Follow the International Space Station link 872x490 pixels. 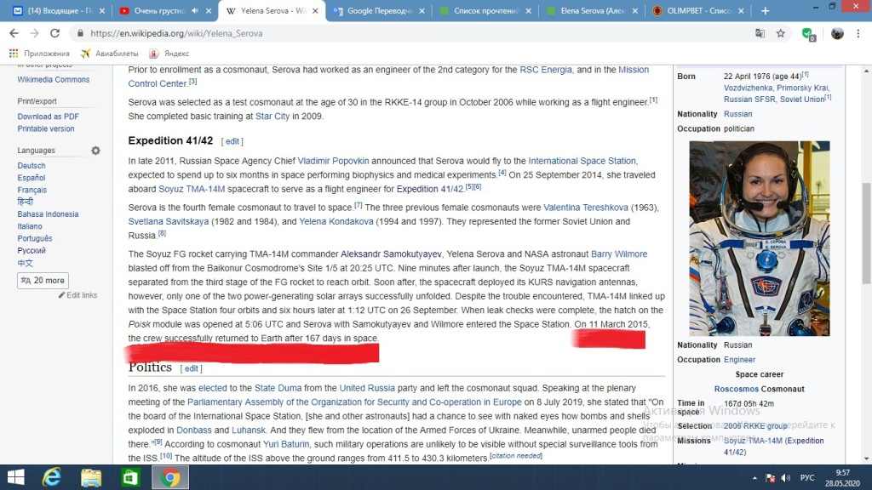point(582,161)
